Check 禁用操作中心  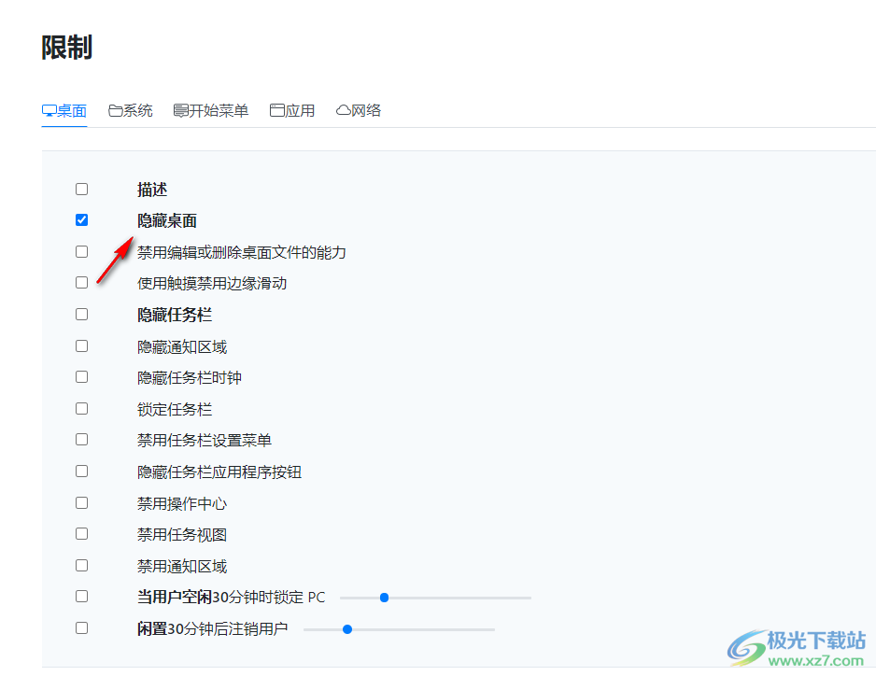point(81,502)
